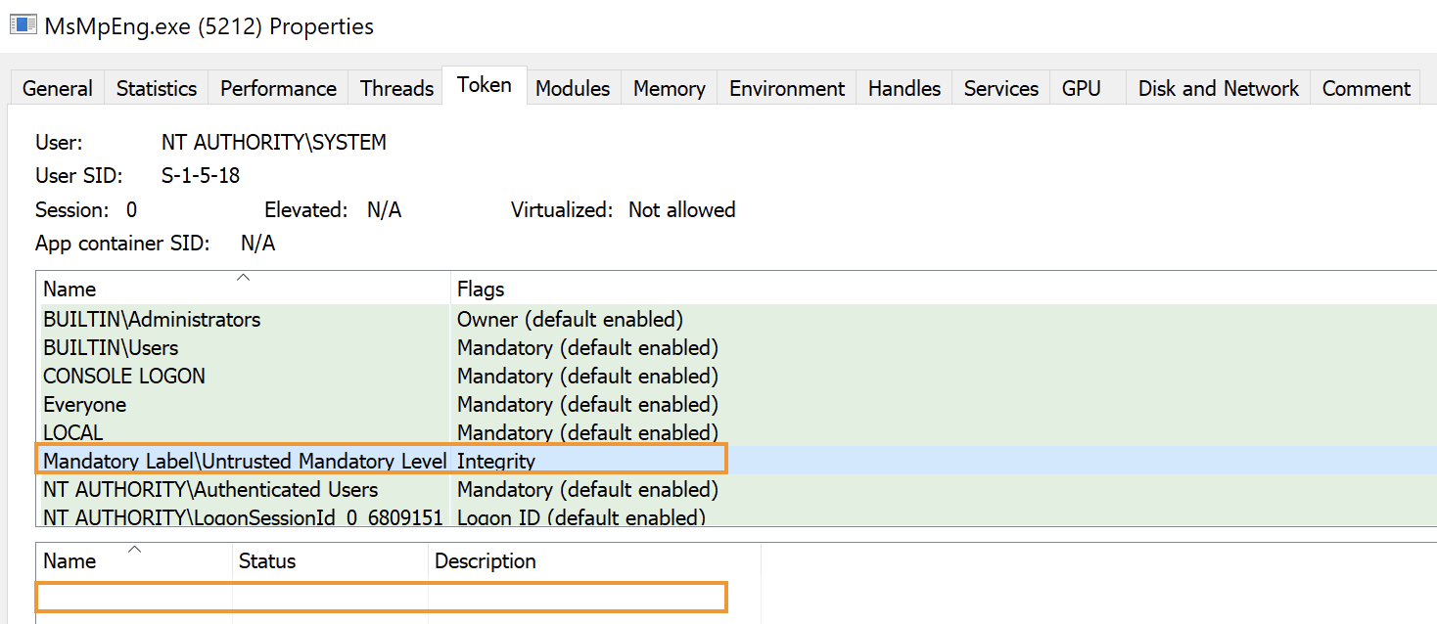
Task: Select the Comment tab
Action: [1366, 88]
